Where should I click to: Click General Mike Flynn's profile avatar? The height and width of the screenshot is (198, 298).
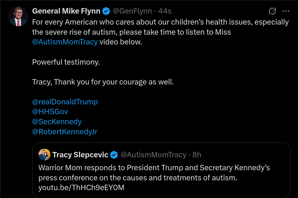(18, 16)
